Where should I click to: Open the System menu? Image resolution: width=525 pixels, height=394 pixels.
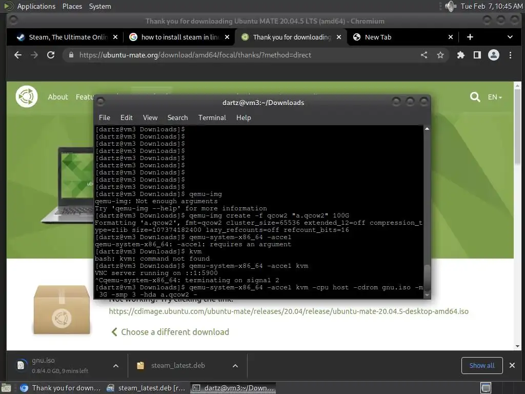[x=100, y=6]
